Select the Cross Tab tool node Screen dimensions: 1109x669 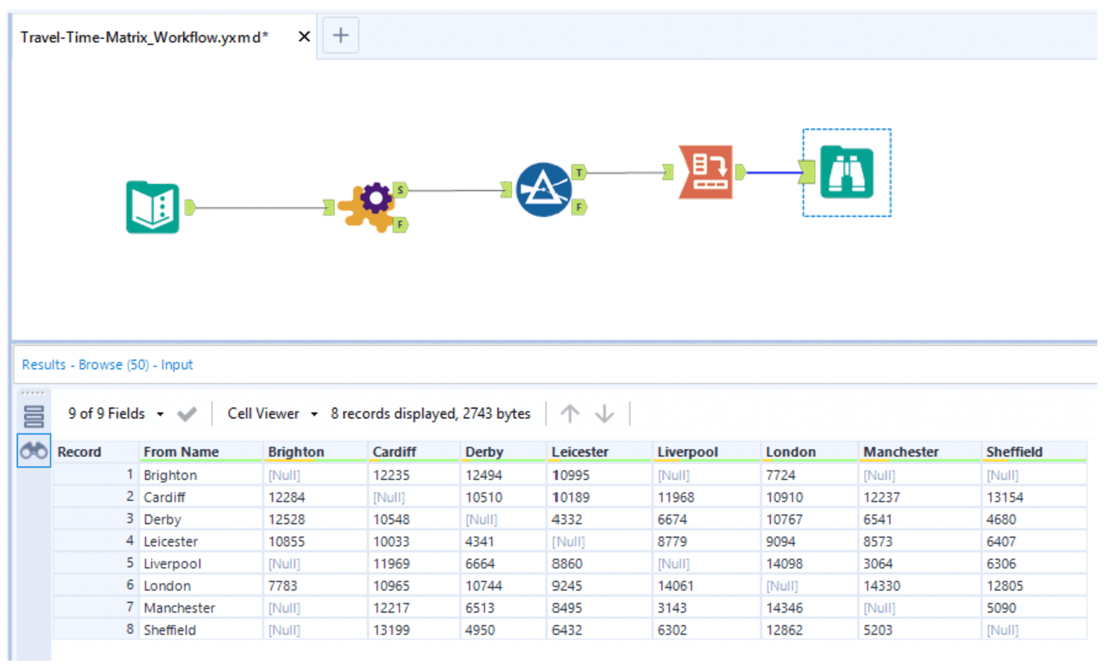pos(706,172)
